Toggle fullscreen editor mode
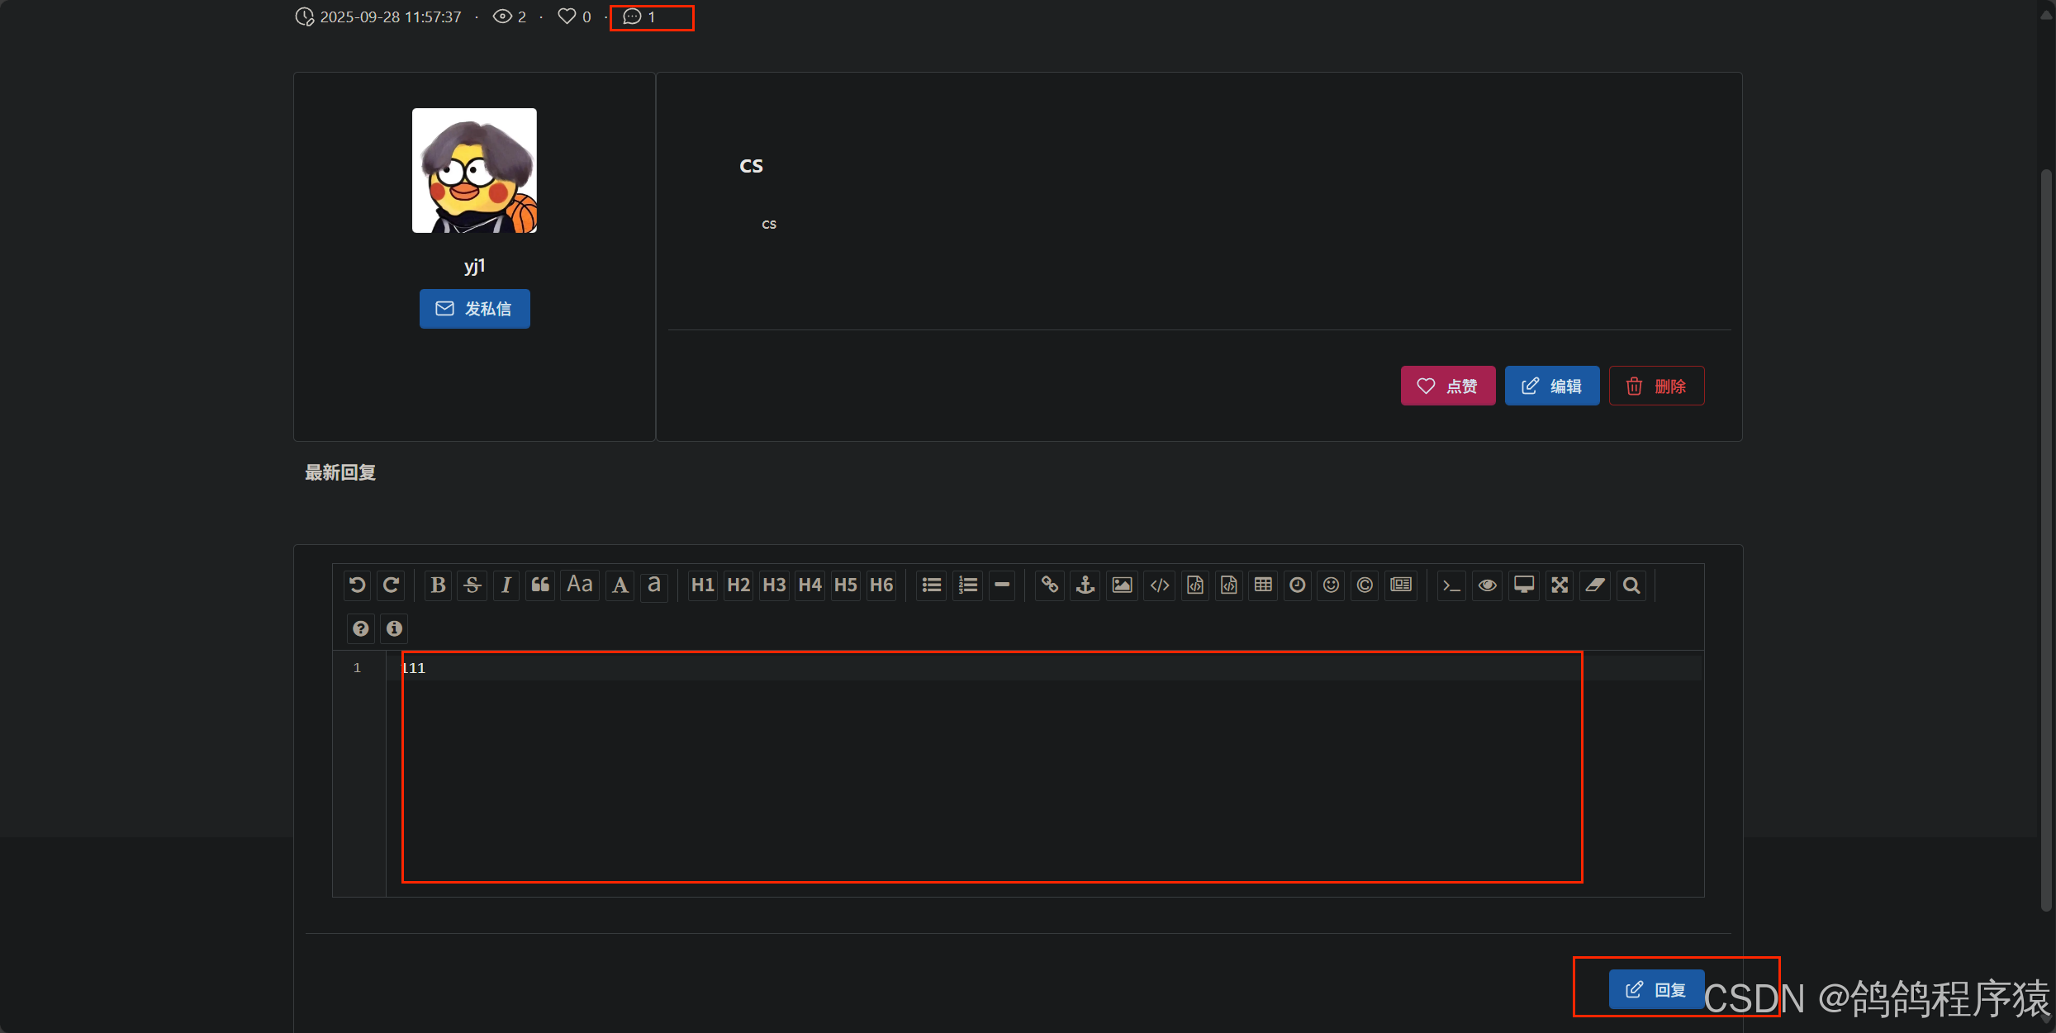Image resolution: width=2056 pixels, height=1033 pixels. point(1560,585)
